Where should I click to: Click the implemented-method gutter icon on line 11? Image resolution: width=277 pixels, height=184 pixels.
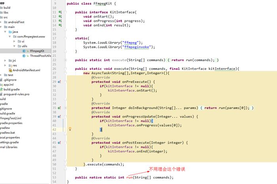tap(60, 12)
